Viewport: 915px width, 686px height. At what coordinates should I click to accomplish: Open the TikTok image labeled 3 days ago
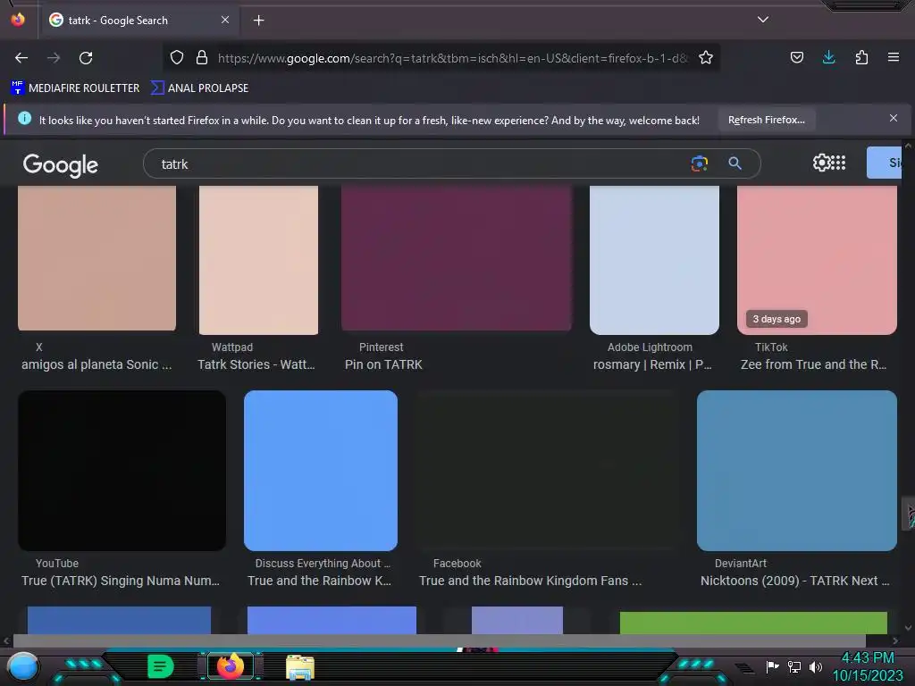817,260
